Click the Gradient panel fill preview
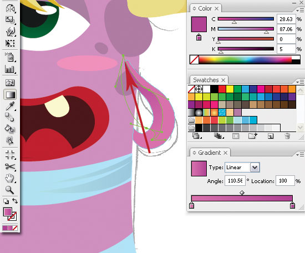 click(x=199, y=169)
